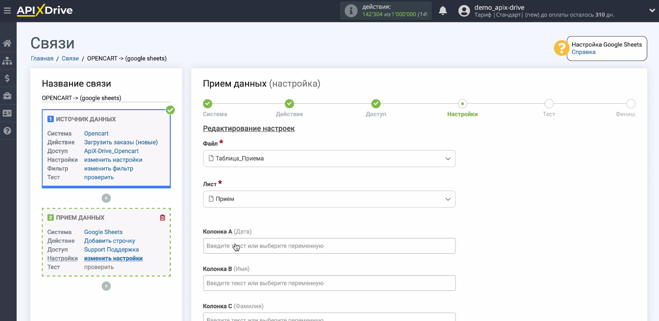This screenshot has width=659, height=321.
Task: Click the ApiX-Drive logo
Action: (45, 10)
